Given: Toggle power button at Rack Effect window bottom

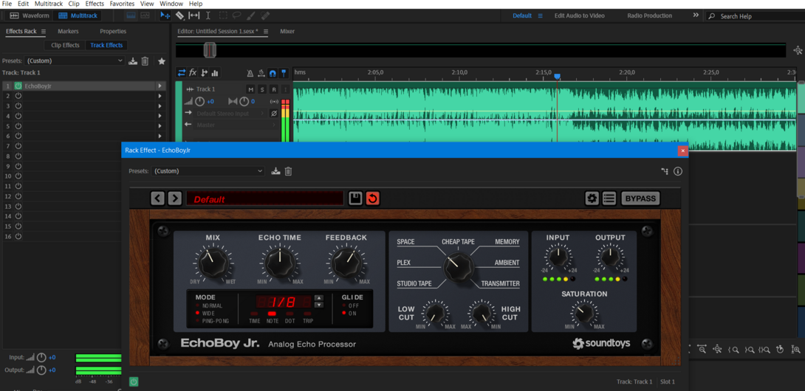Looking at the screenshot, I should tap(134, 381).
